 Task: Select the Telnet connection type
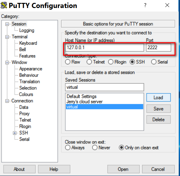coord(89,62)
